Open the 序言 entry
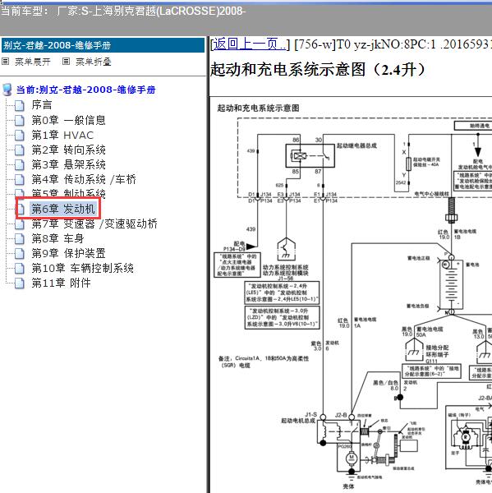This screenshot has height=493, width=492. [42, 105]
